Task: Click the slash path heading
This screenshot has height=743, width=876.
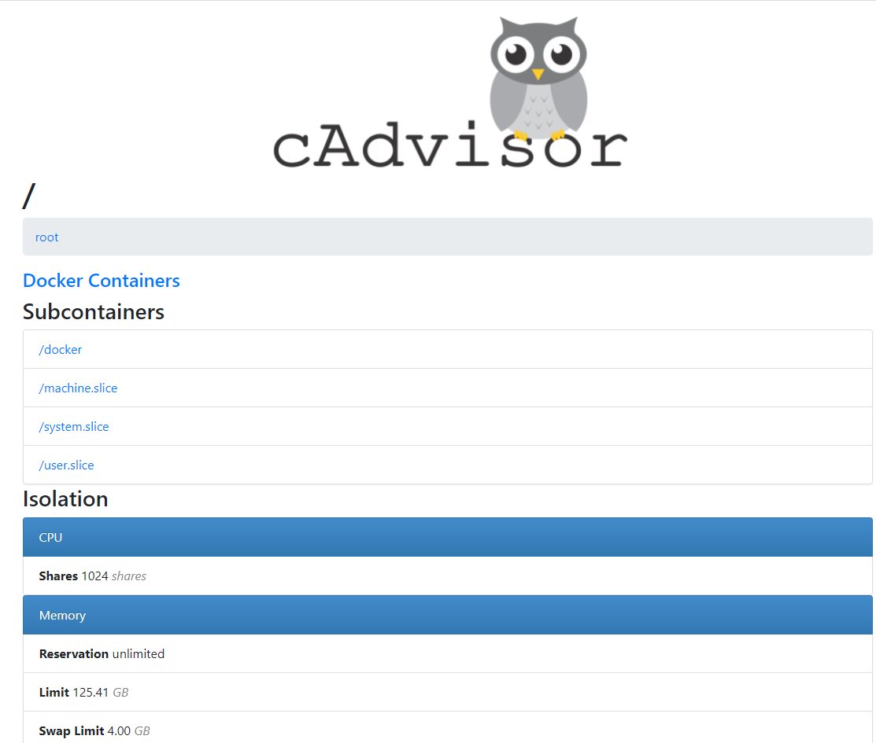Action: 29,196
